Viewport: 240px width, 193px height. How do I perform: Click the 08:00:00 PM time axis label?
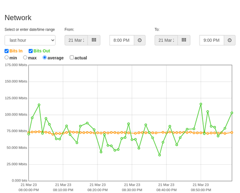[29, 190]
